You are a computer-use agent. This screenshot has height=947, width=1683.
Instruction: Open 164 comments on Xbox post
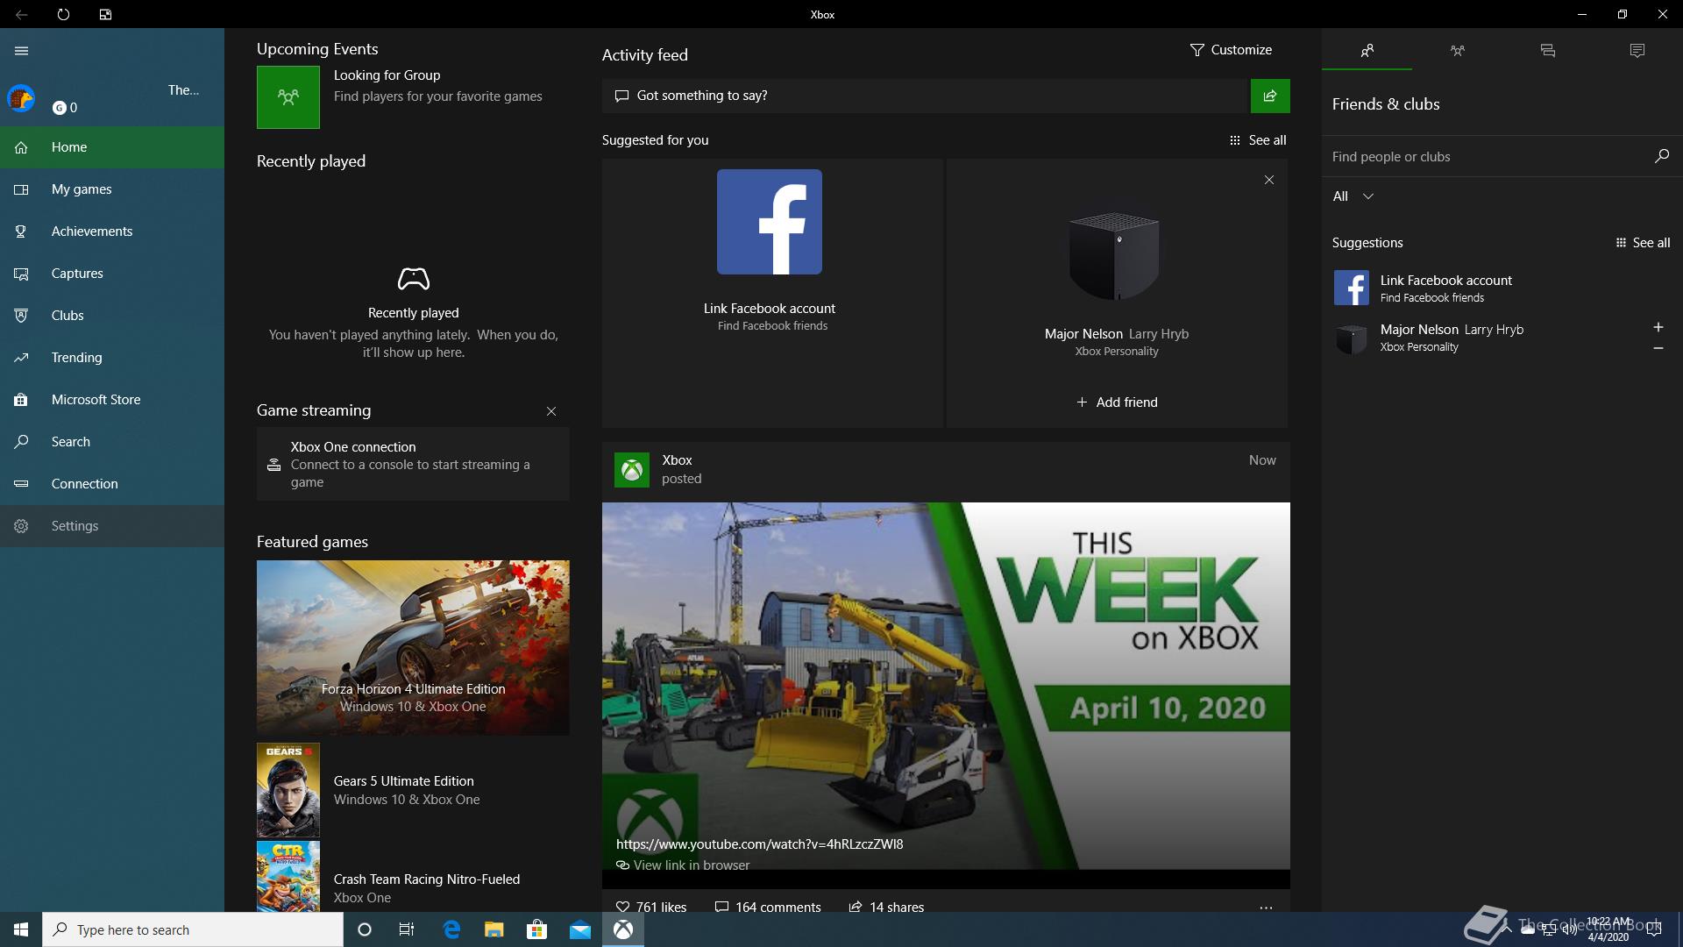click(768, 907)
